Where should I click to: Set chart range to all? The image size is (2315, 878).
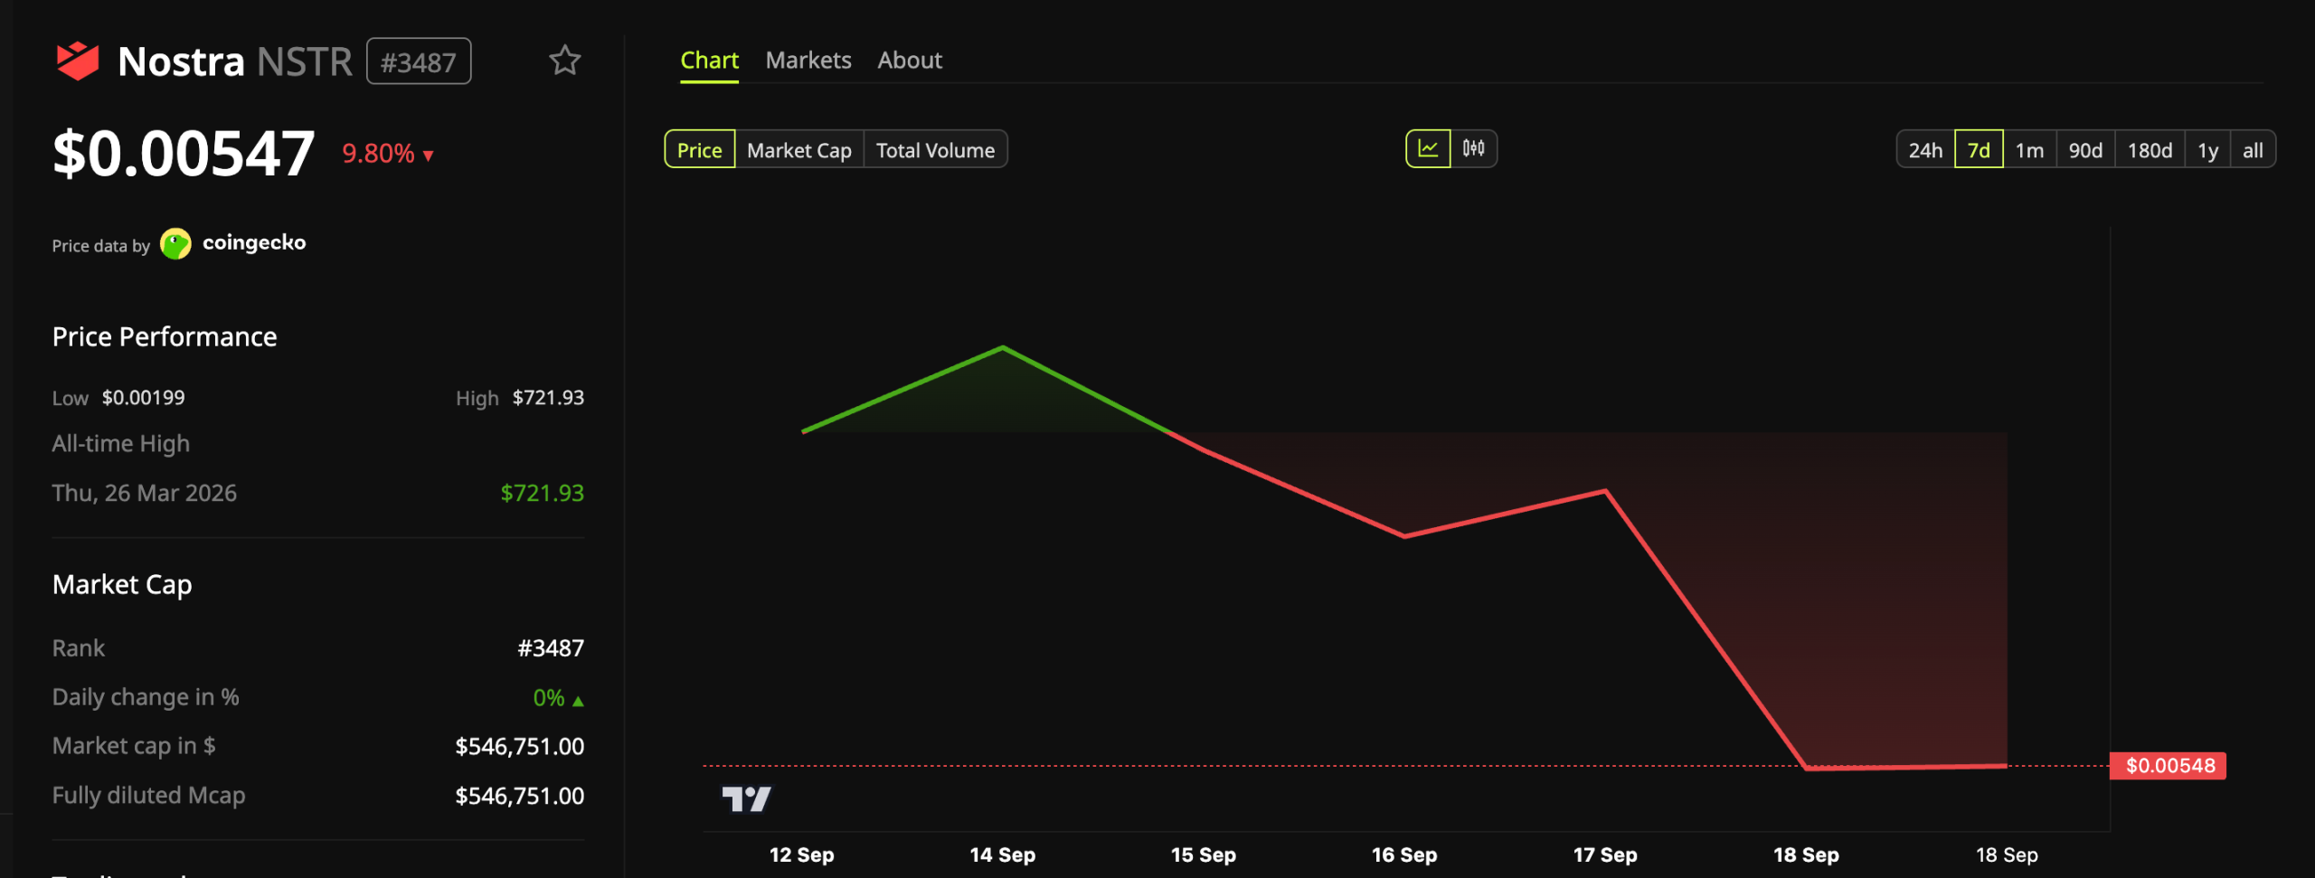2253,149
